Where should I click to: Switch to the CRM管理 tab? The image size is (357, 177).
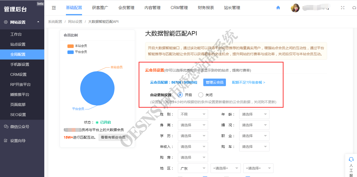coord(179,8)
